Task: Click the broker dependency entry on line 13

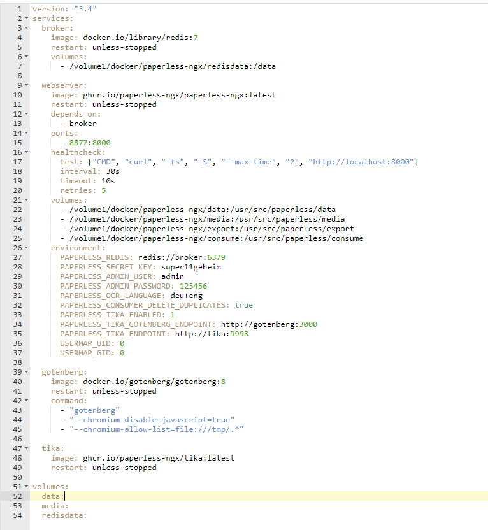Action: coord(83,124)
